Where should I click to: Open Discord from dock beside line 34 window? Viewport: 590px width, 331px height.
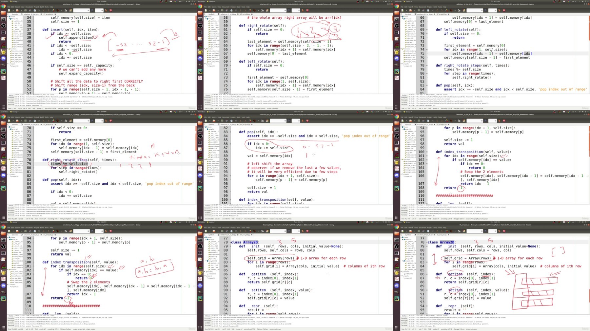[x=3, y=58]
